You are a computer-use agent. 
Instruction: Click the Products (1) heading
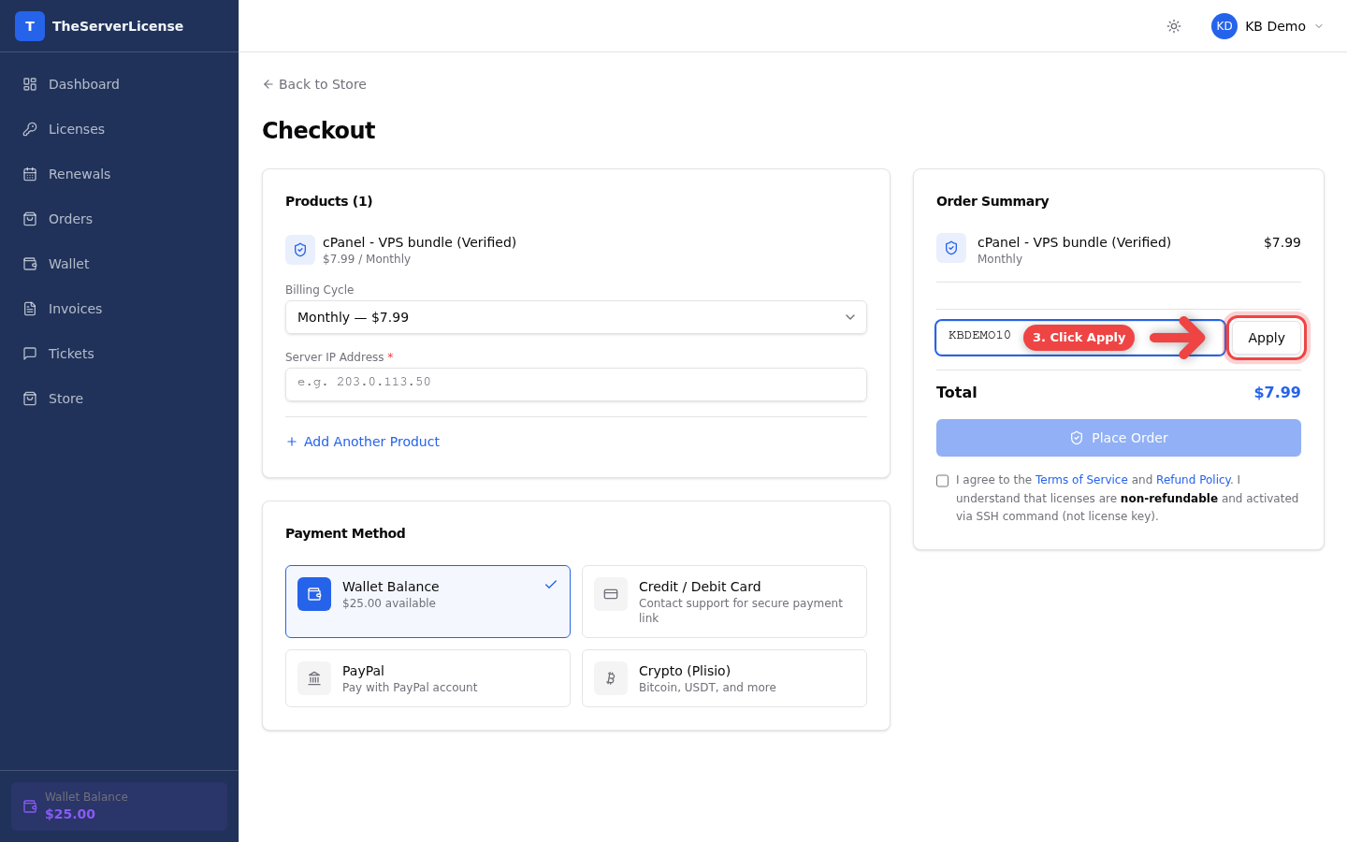(x=329, y=201)
